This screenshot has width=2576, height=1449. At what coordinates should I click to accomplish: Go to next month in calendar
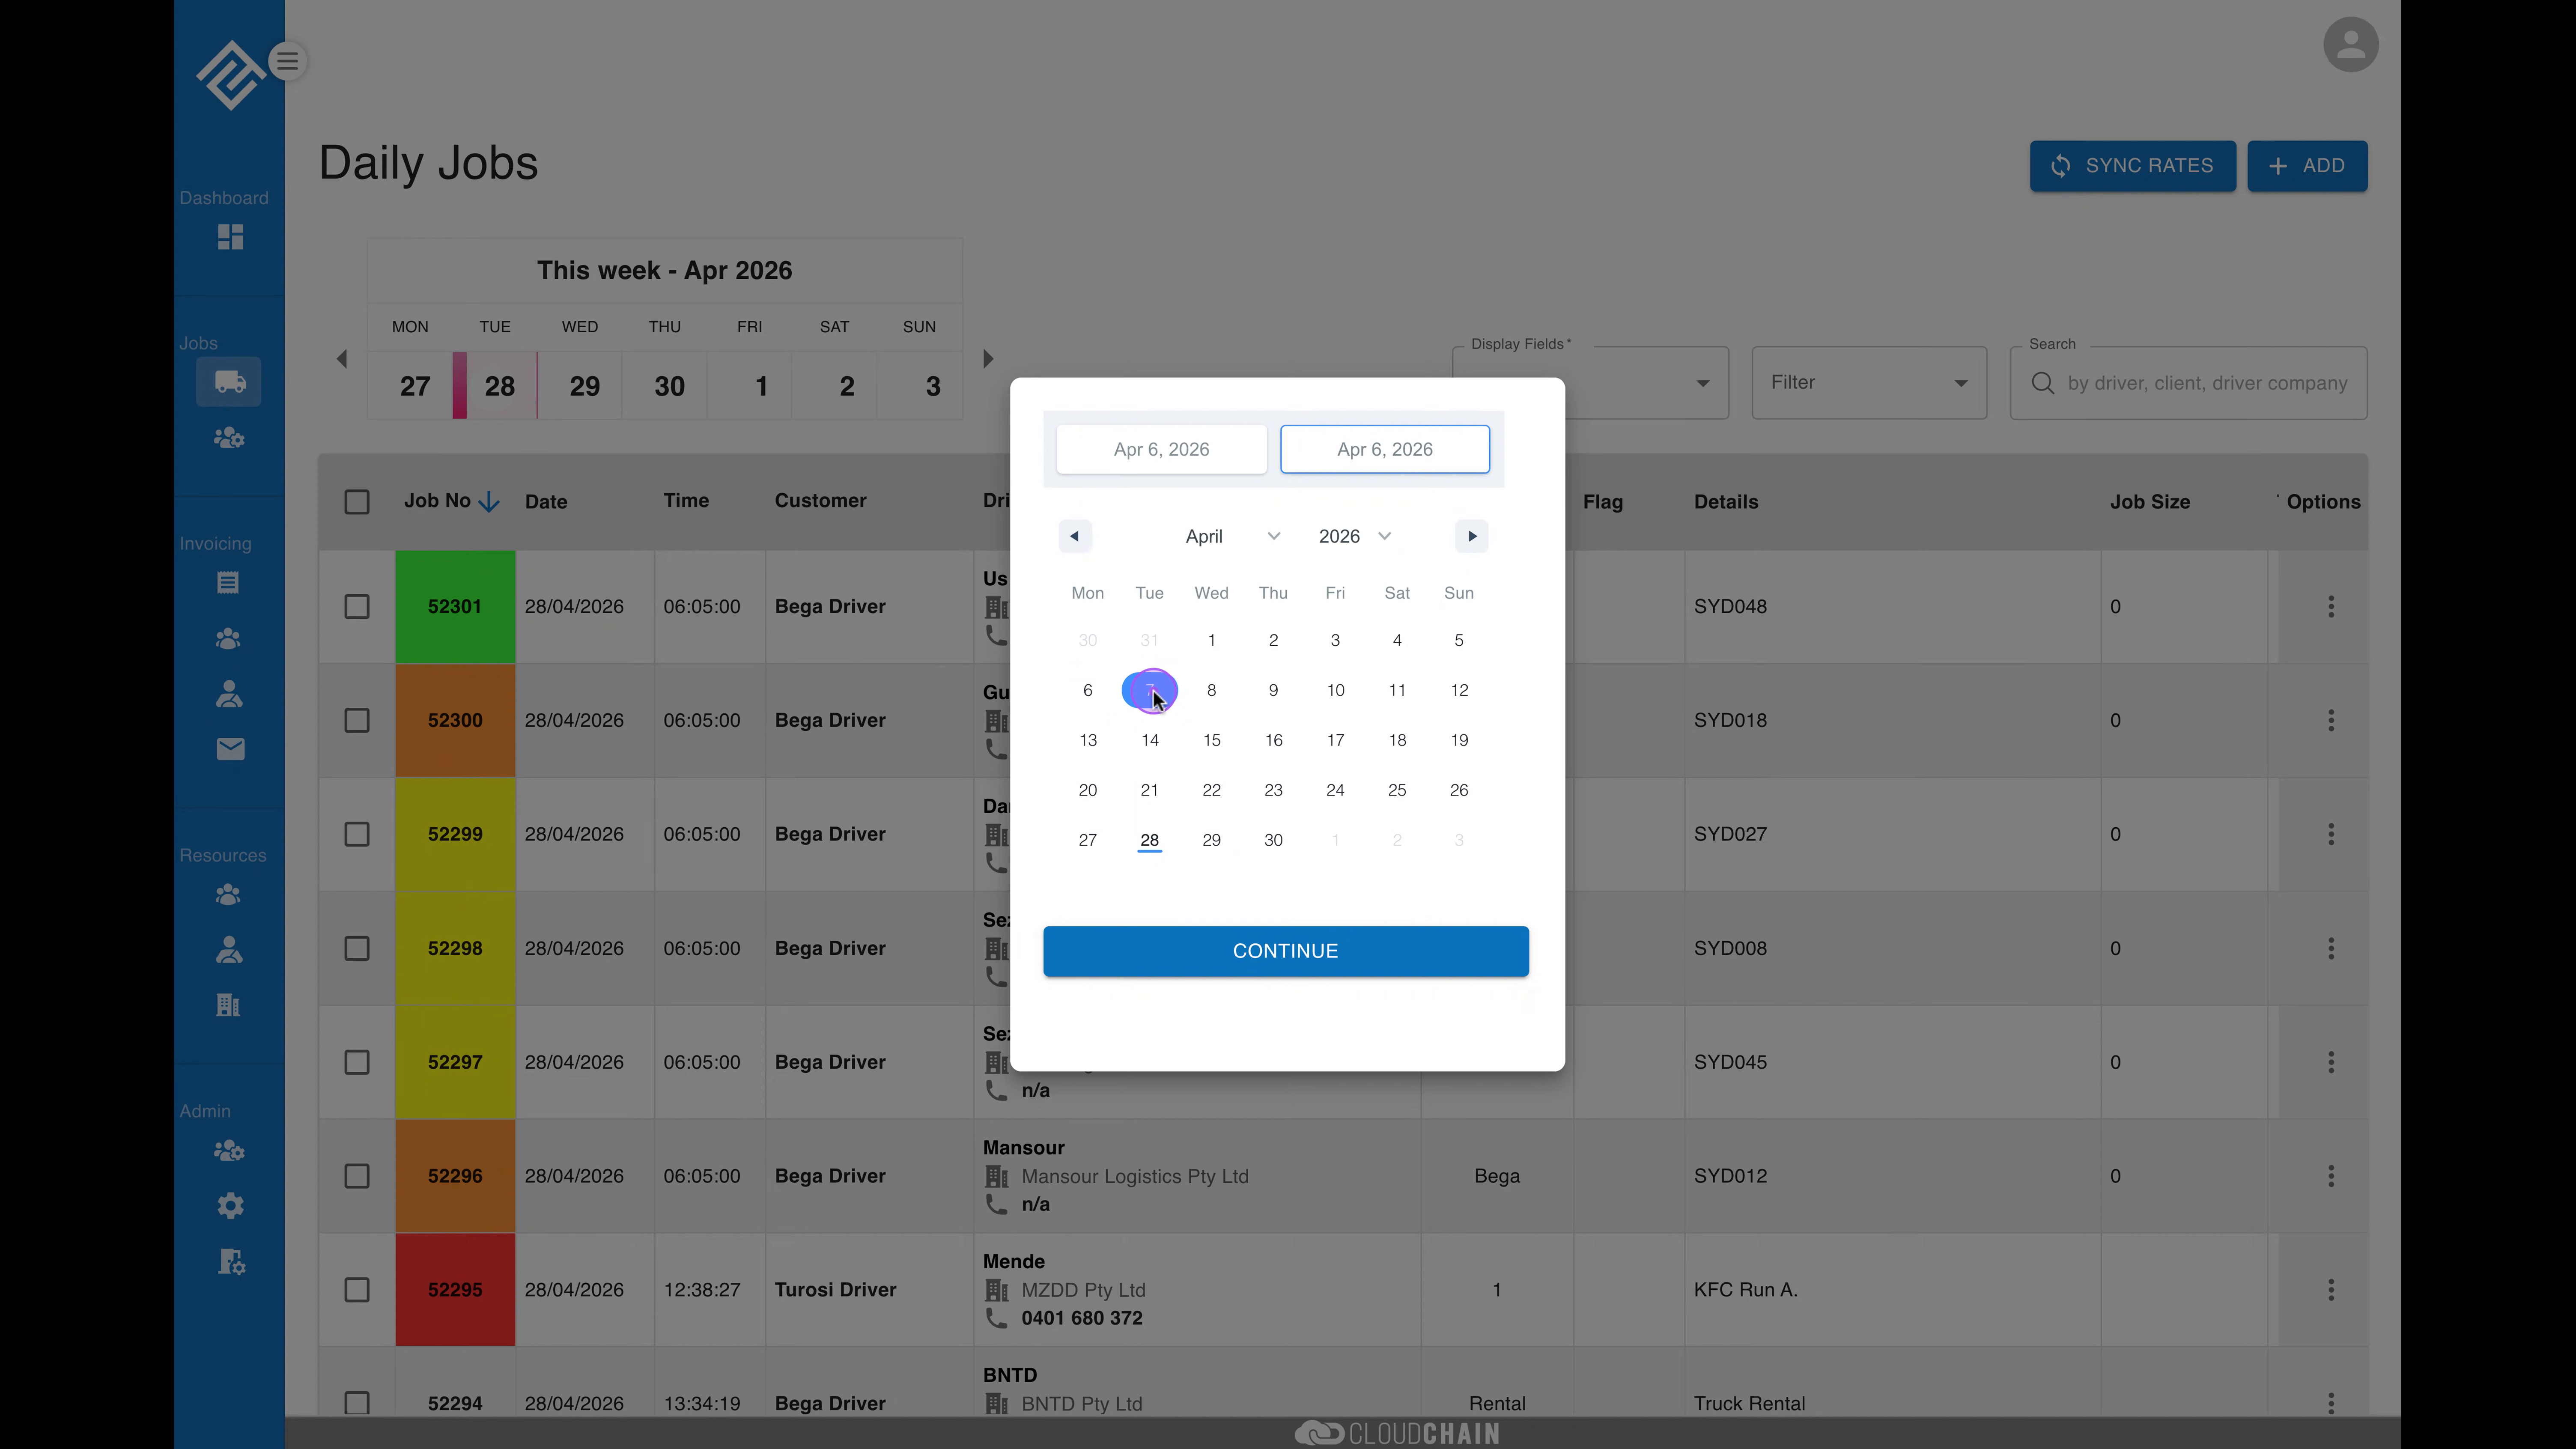[1472, 537]
